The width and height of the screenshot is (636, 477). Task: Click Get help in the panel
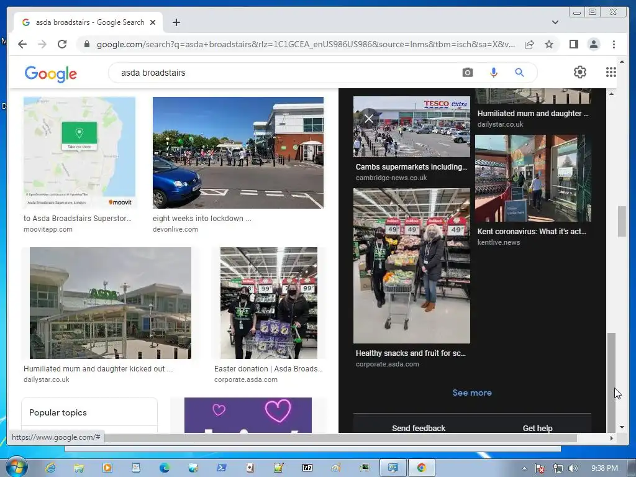pos(537,428)
